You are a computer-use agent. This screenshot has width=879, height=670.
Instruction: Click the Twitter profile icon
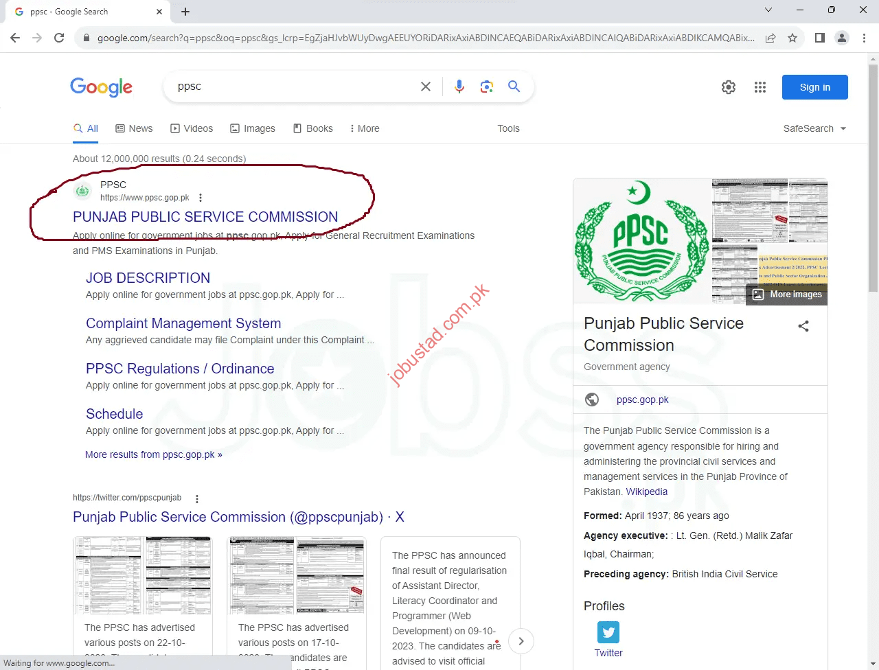tap(608, 632)
